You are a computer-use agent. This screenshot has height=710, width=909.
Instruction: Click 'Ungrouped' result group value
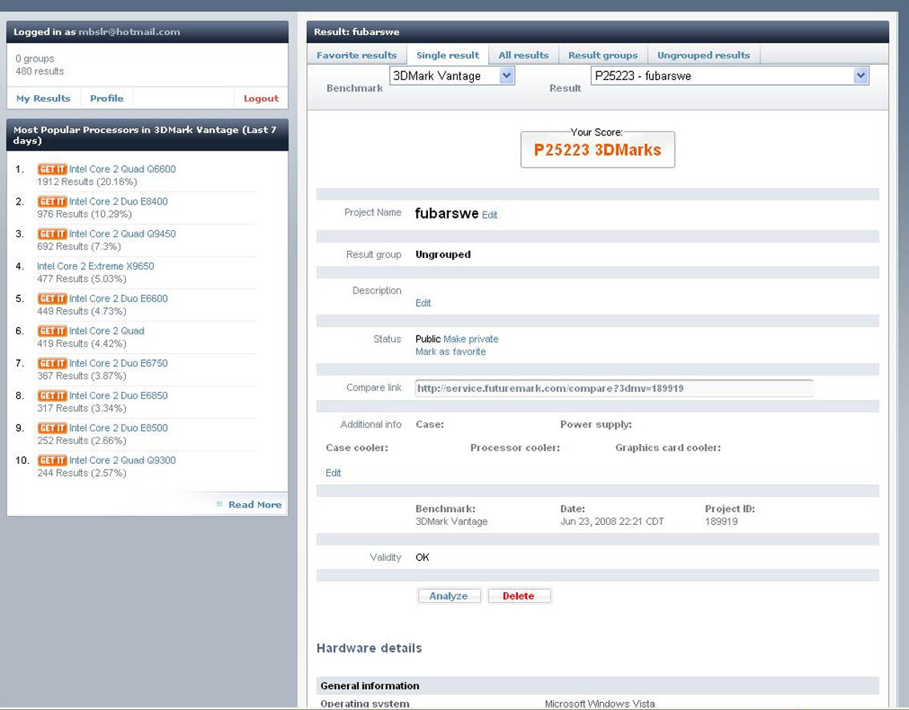tap(443, 255)
